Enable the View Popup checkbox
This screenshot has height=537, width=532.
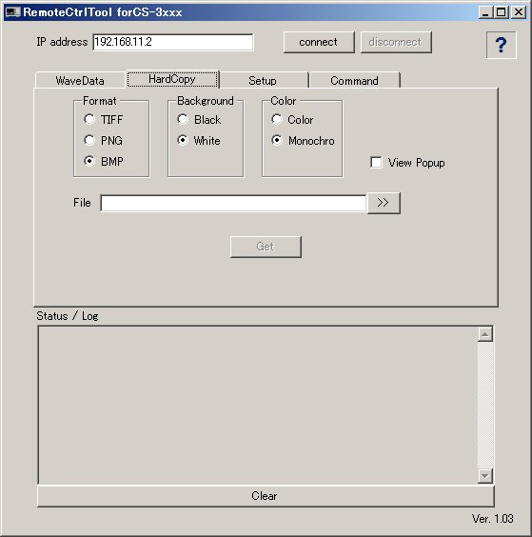point(376,162)
